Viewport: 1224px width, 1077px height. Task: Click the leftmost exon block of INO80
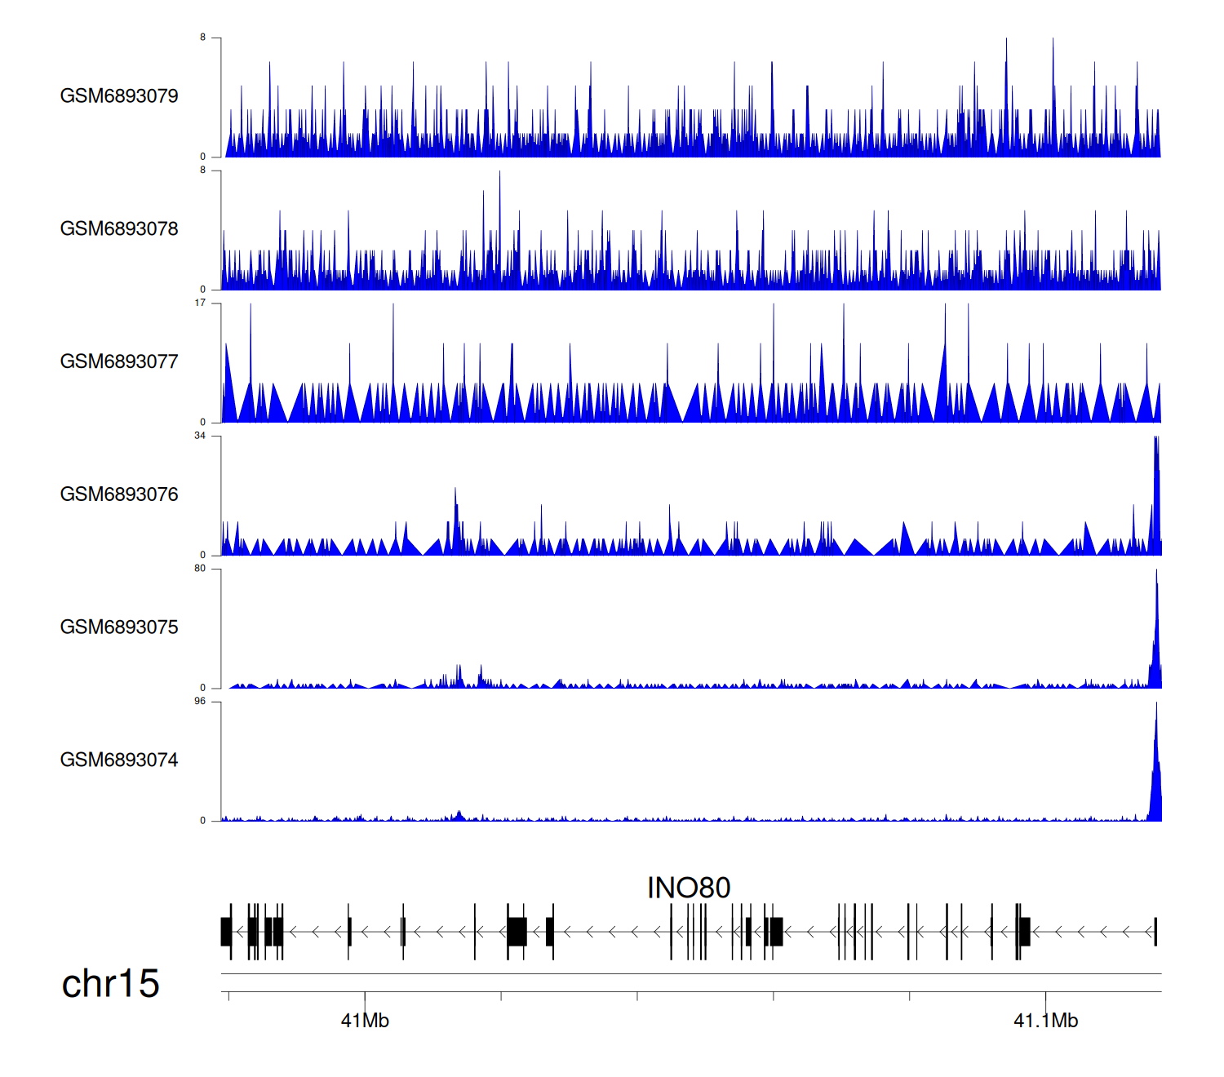pyautogui.click(x=226, y=932)
